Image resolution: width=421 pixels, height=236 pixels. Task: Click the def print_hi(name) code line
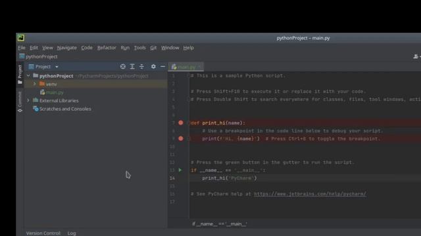click(x=218, y=123)
